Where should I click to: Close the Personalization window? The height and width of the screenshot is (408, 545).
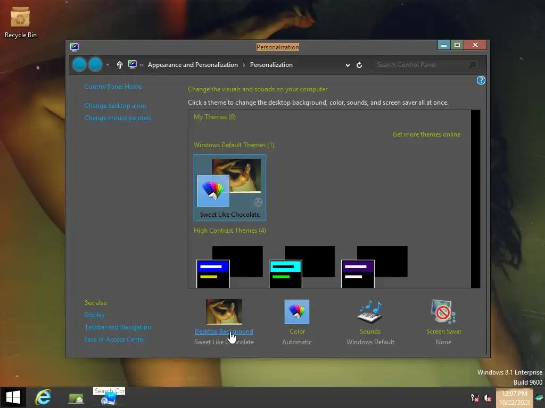pyautogui.click(x=475, y=45)
